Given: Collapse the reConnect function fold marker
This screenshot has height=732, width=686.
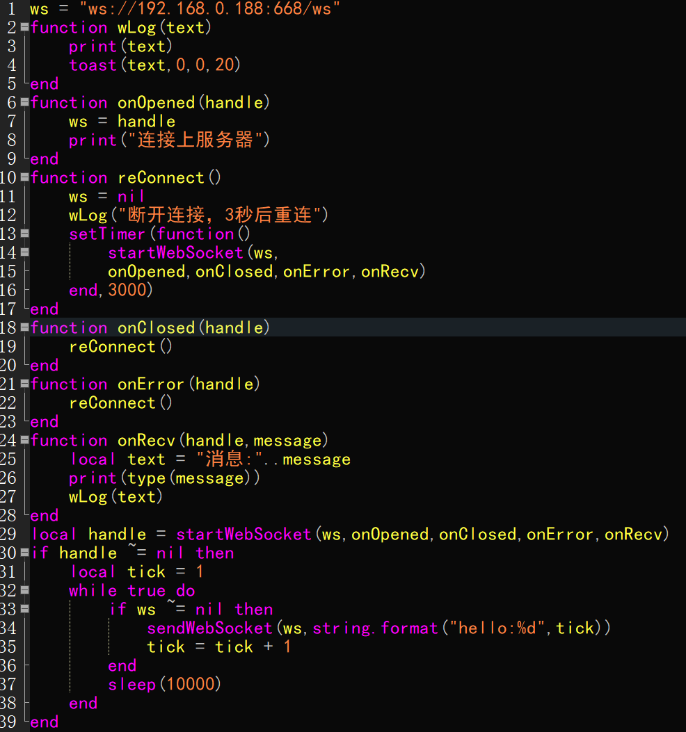Looking at the screenshot, I should coord(25,177).
